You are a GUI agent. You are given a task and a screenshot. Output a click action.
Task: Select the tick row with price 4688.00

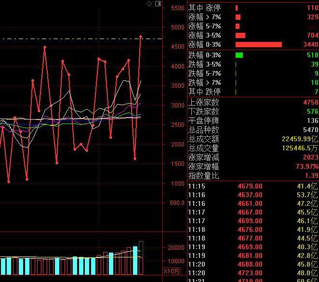253,264
